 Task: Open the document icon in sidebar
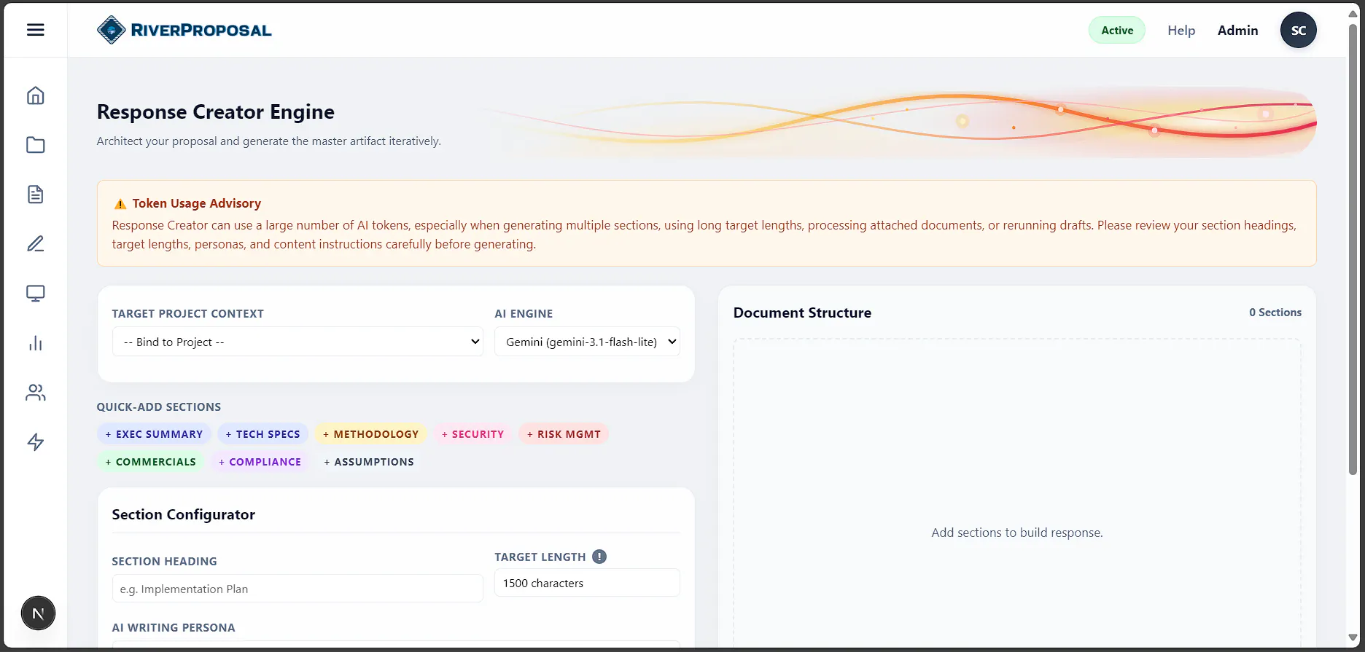click(36, 195)
